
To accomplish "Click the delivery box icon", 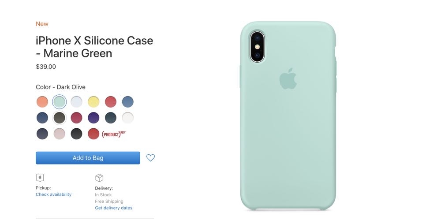I will pyautogui.click(x=99, y=178).
